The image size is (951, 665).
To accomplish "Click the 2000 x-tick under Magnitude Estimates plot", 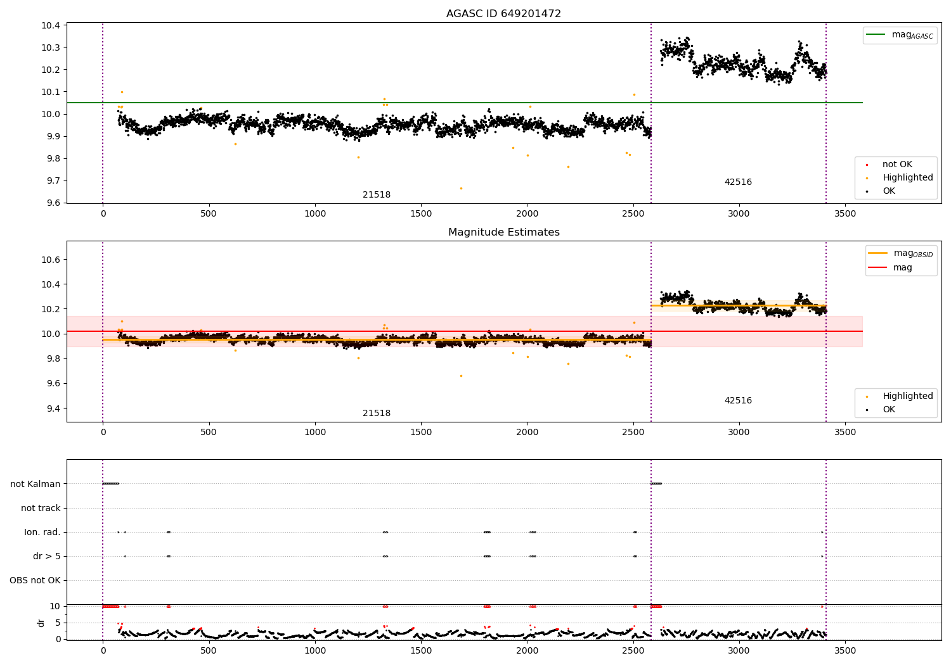I will (527, 433).
